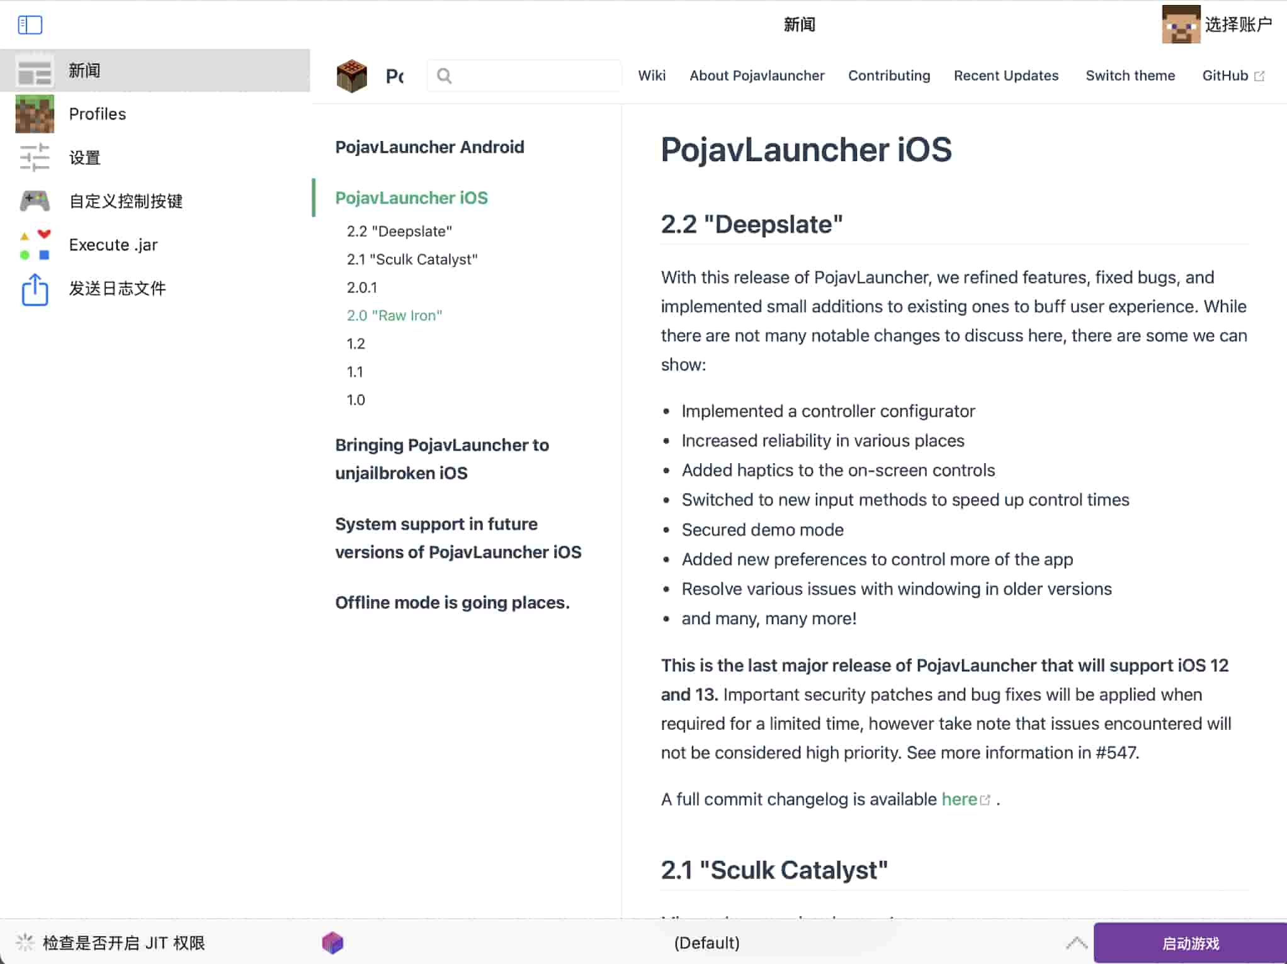Expand the version picker chevron
The width and height of the screenshot is (1287, 964).
pyautogui.click(x=1077, y=943)
